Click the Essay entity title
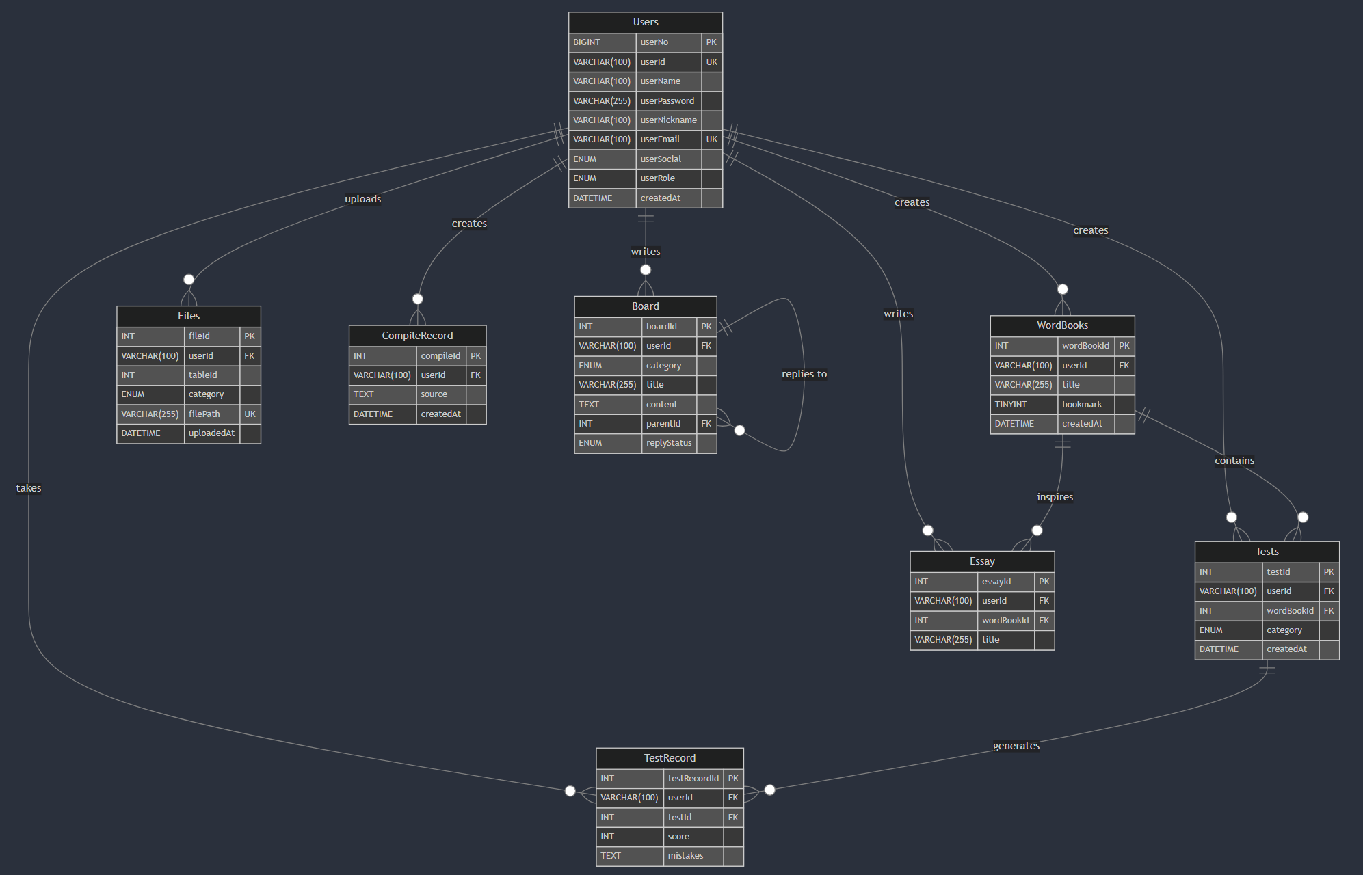Viewport: 1363px width, 875px height. pos(981,561)
